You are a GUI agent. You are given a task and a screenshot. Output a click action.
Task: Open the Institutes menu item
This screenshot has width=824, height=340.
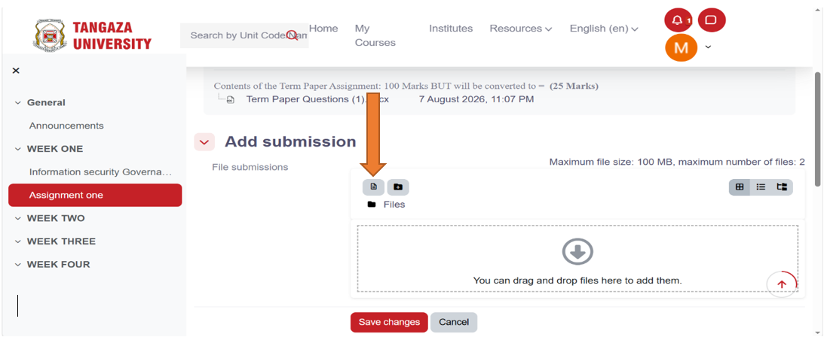451,29
